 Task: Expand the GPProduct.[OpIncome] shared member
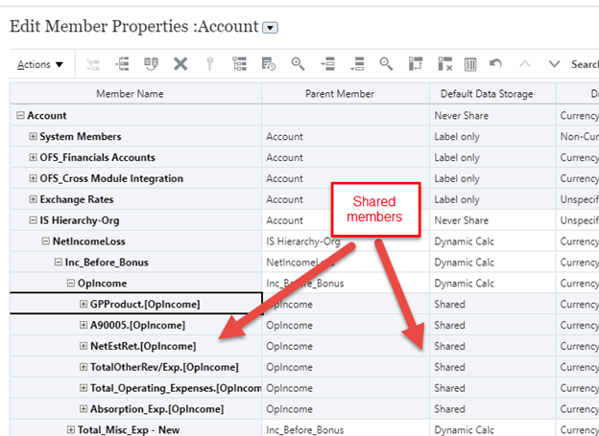point(84,305)
